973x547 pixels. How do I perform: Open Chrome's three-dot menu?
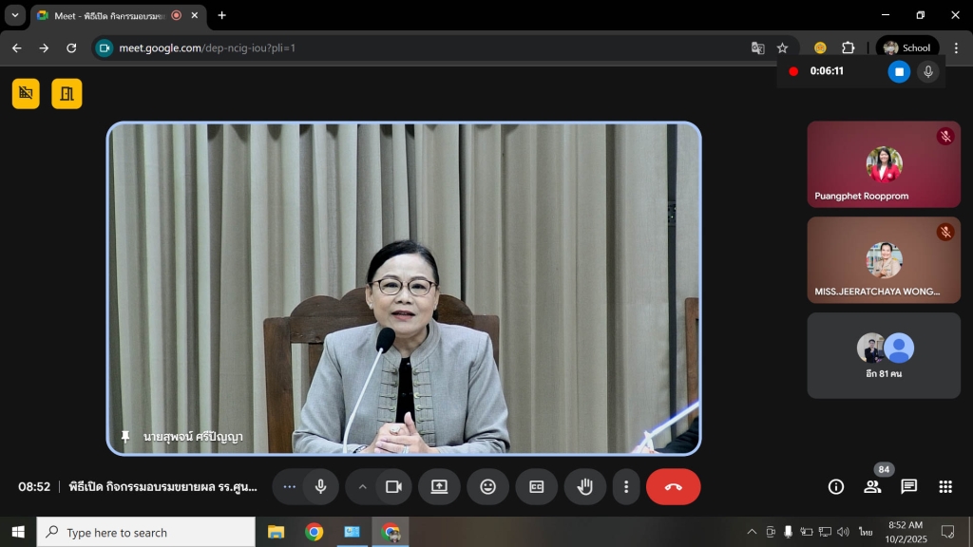click(956, 47)
